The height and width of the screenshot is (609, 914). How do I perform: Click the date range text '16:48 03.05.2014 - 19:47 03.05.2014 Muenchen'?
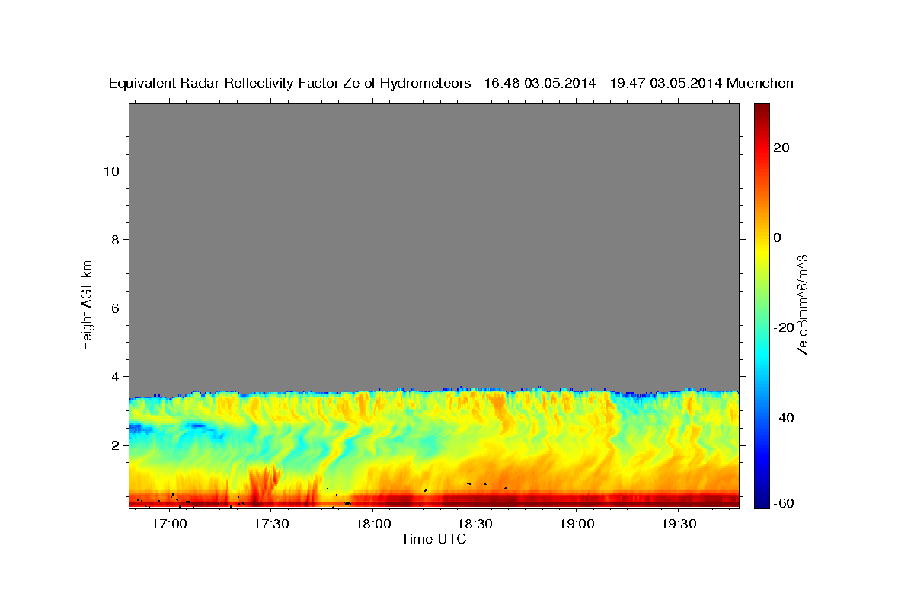[639, 84]
